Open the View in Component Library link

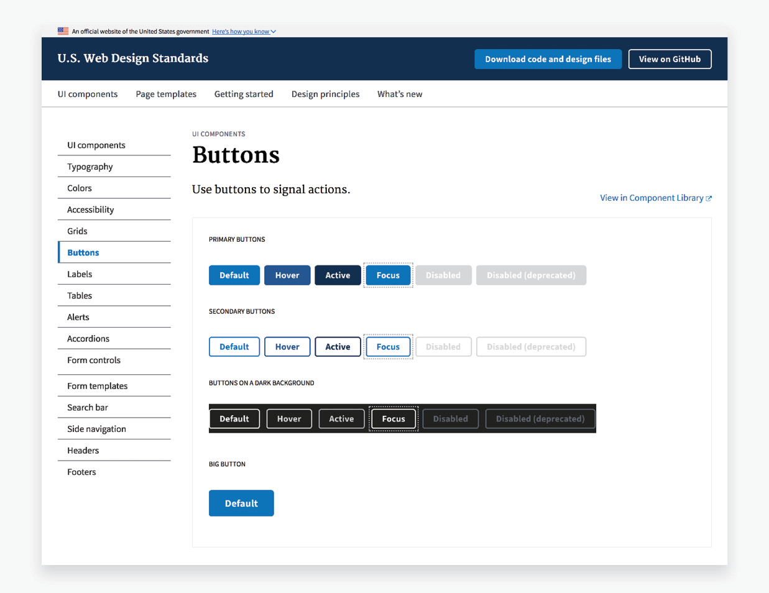656,198
